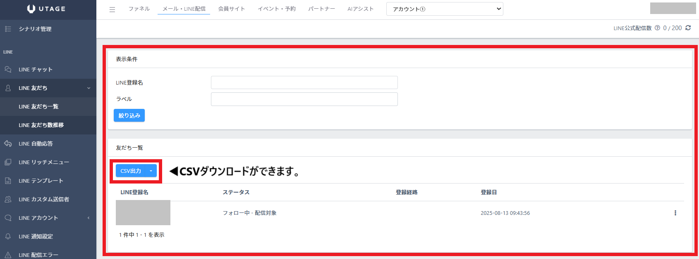Click the LINE 自動応答 reply arrow icon
The height and width of the screenshot is (259, 699).
8,144
